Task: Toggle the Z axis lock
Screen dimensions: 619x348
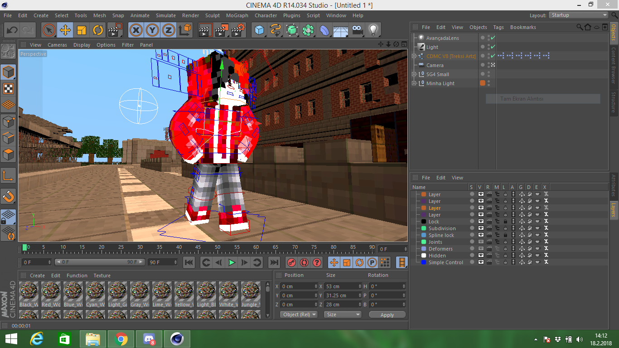Action: click(x=169, y=30)
